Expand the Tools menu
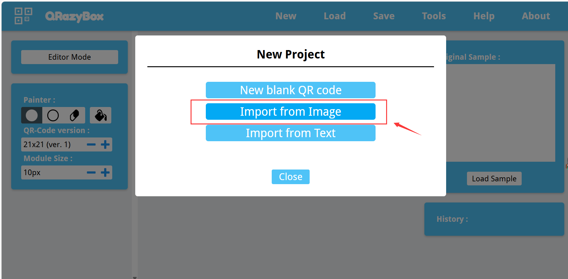Viewport: 568px width, 279px height. [x=434, y=16]
